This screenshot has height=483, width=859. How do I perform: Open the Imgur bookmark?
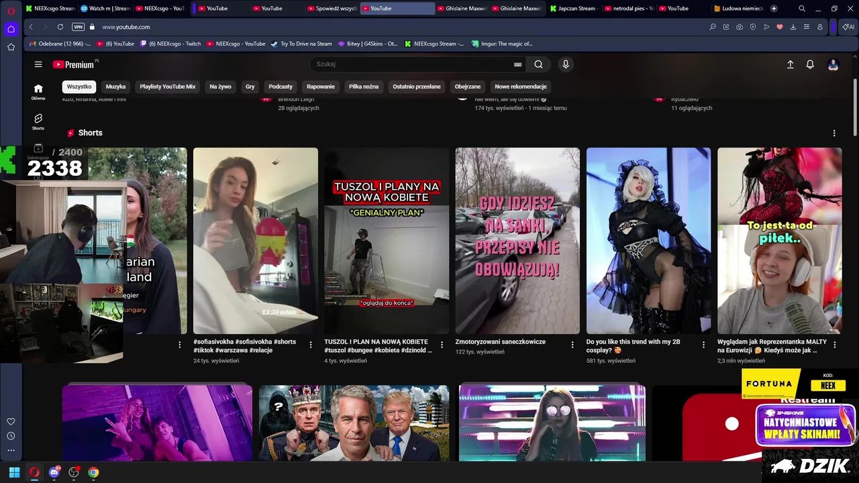coord(502,44)
